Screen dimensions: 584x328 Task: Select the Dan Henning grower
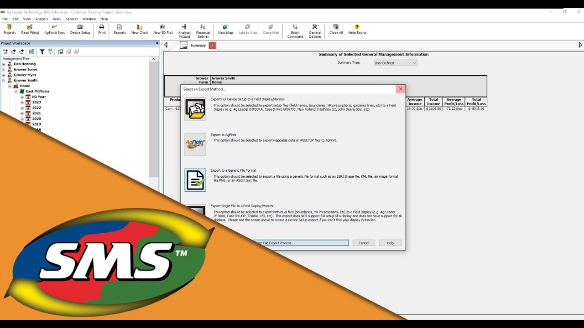[25, 64]
